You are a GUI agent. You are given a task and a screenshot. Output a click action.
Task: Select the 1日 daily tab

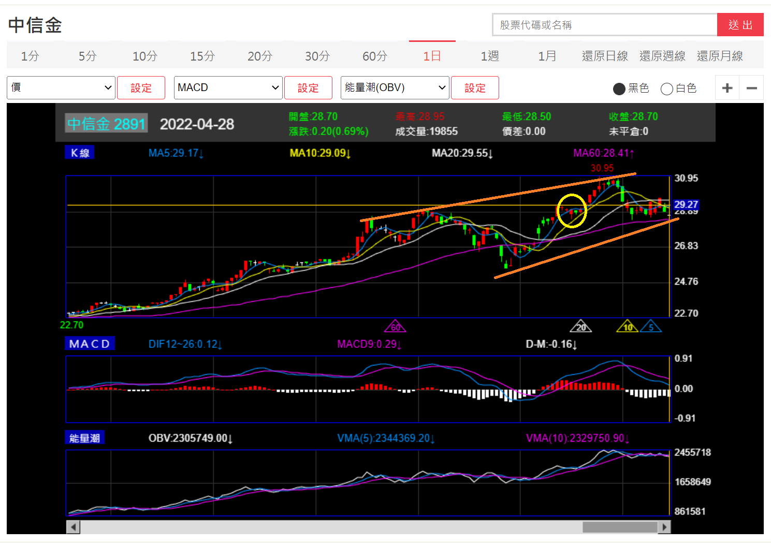click(432, 56)
